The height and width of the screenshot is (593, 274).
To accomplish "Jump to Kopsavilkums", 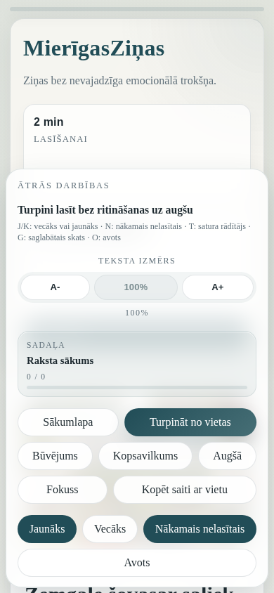I will [145, 456].
